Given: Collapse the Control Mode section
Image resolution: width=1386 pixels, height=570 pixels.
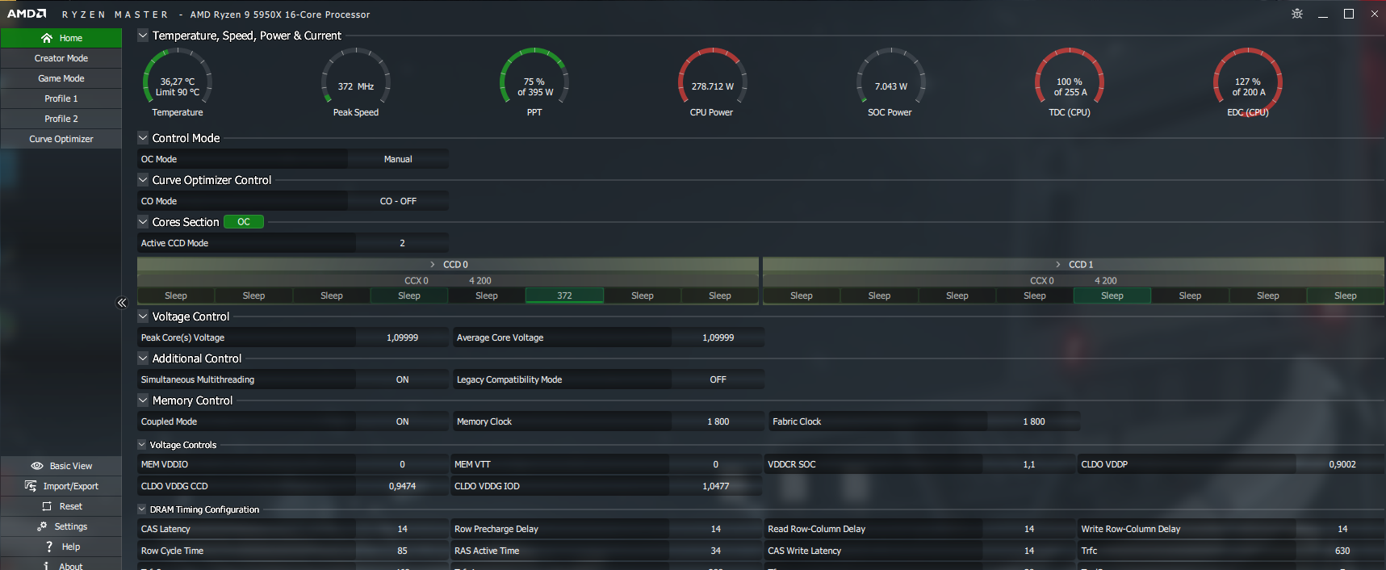Looking at the screenshot, I should tap(143, 138).
